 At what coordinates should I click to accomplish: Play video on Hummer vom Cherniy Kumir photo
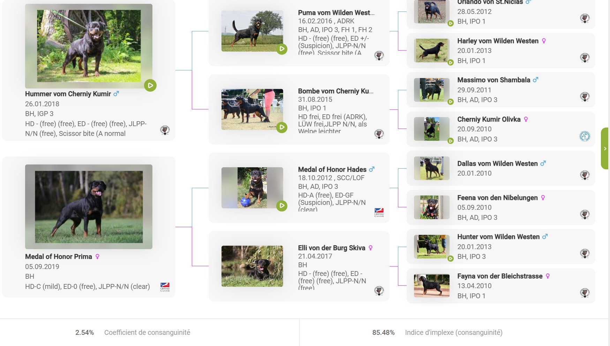[x=150, y=85]
